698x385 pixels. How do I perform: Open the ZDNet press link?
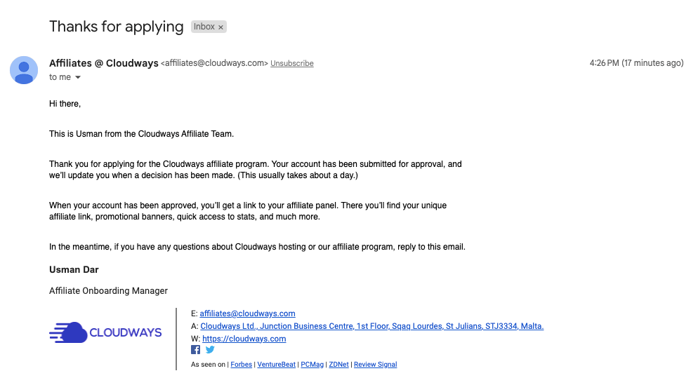pos(338,365)
